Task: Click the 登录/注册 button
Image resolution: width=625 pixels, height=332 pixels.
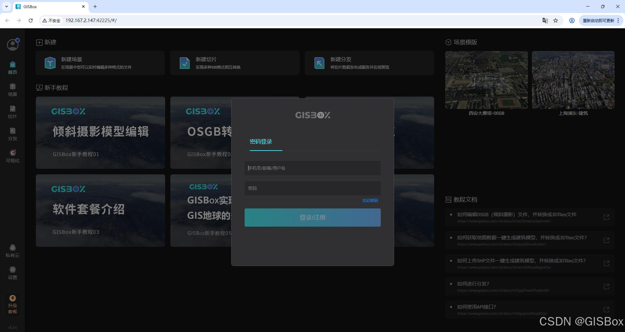Action: 313,218
